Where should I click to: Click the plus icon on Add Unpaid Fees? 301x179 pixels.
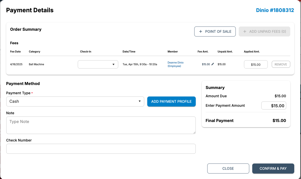coord(245,31)
